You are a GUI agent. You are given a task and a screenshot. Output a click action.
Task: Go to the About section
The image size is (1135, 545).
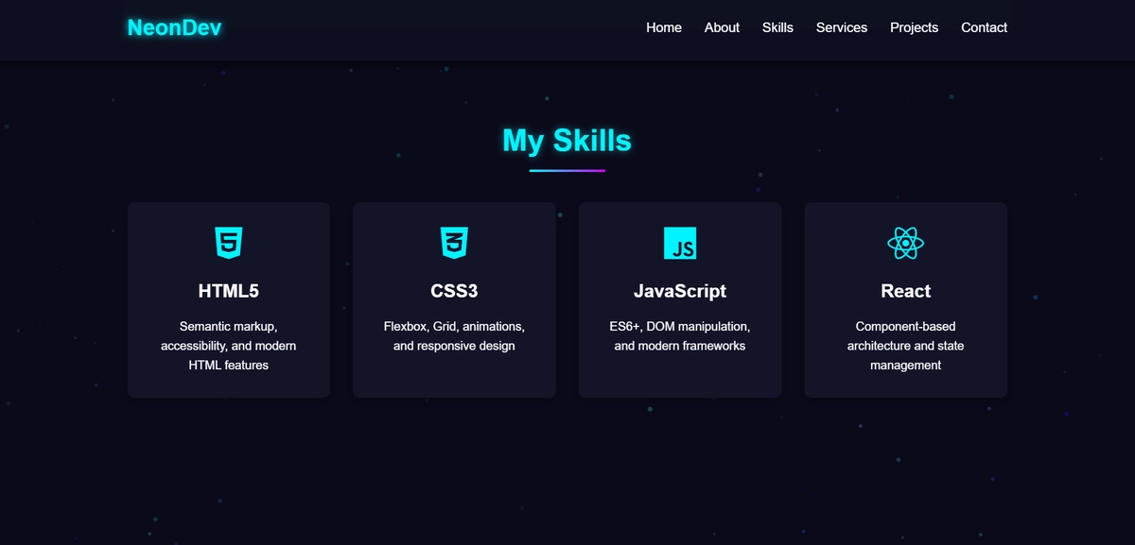click(x=722, y=27)
